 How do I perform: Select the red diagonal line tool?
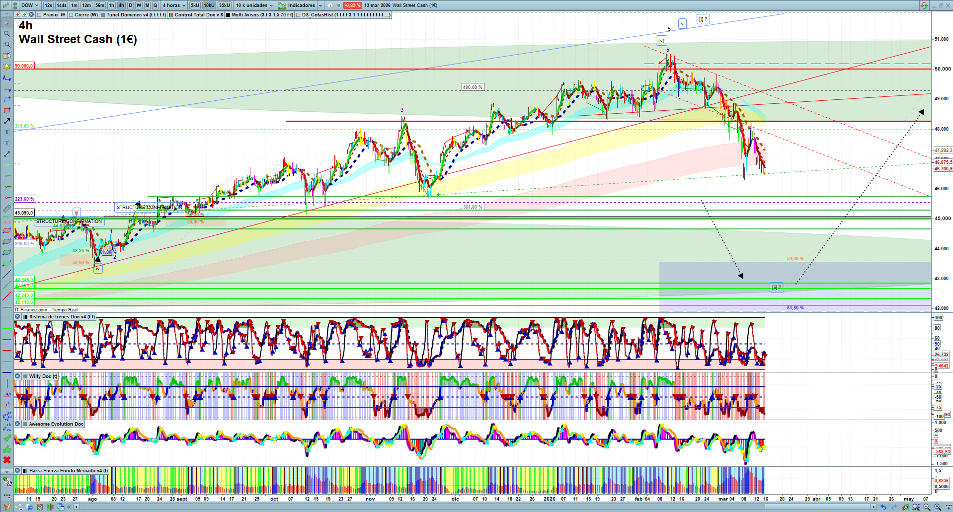pos(7,296)
